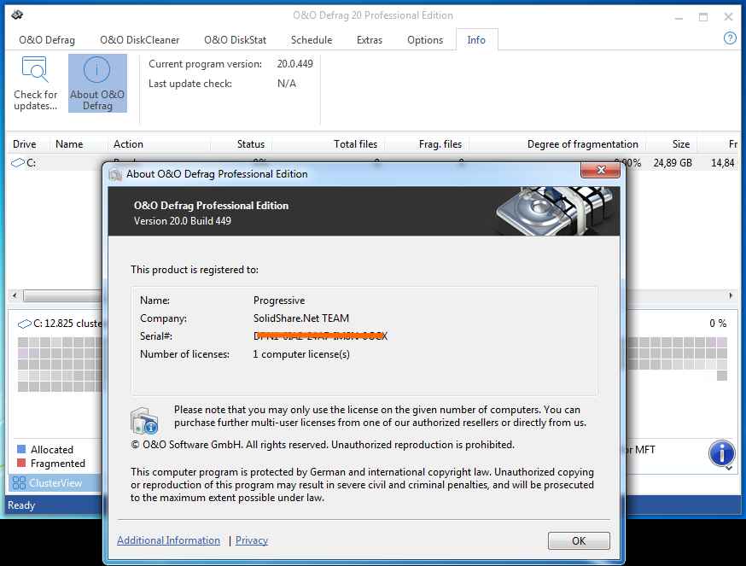
Task: Click the license icon in the About dialog
Action: pos(143,420)
